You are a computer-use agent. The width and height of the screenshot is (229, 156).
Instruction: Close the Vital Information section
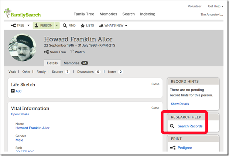pyautogui.click(x=155, y=108)
